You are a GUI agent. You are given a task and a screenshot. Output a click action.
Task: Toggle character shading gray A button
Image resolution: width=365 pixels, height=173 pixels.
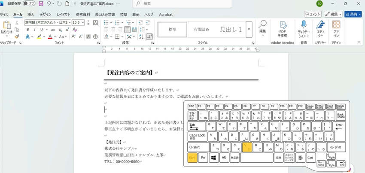[88, 36]
